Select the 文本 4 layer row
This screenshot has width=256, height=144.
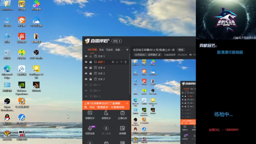point(106,68)
